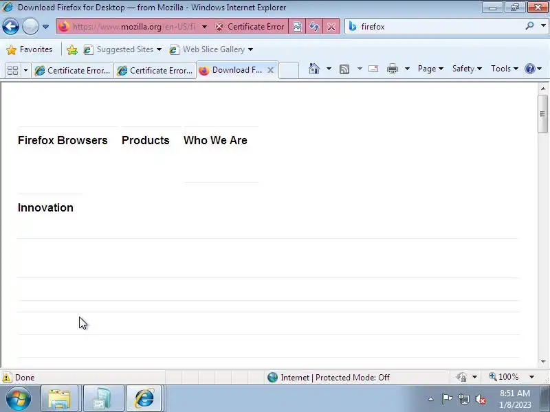Expand the zoom level dropdown arrow
Viewport: 550px width, 412px height.
(x=531, y=377)
